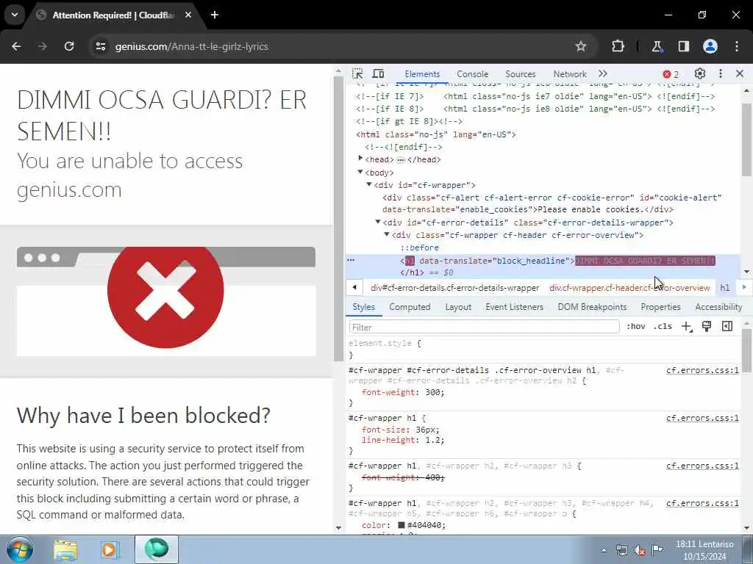View site information icon in address bar
The width and height of the screenshot is (753, 564).
(100, 46)
